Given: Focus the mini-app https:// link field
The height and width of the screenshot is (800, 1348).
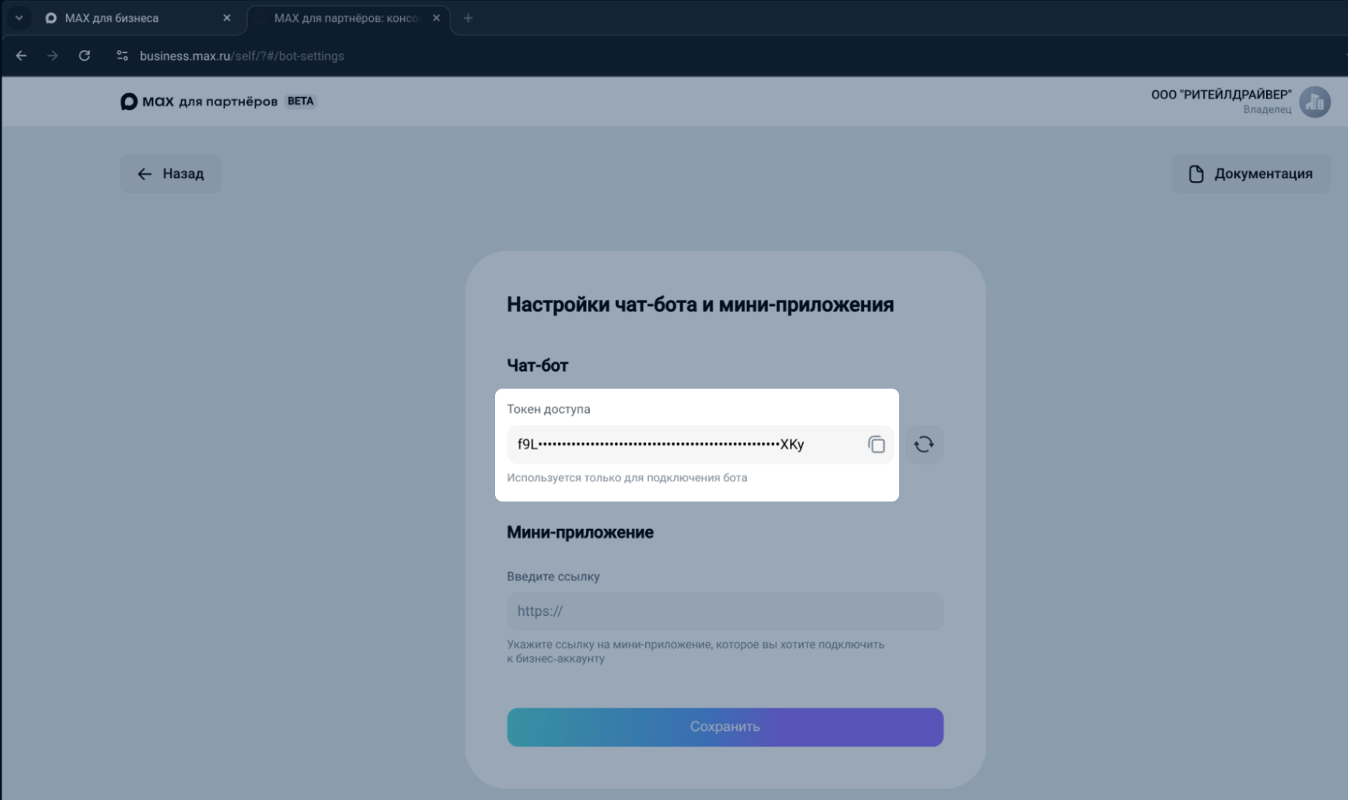Looking at the screenshot, I should tap(725, 611).
